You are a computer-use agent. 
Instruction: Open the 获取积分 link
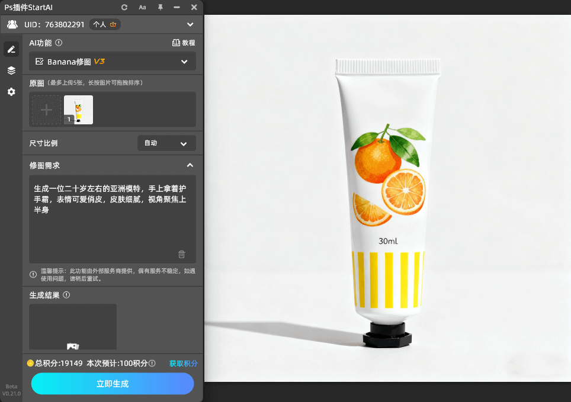184,364
